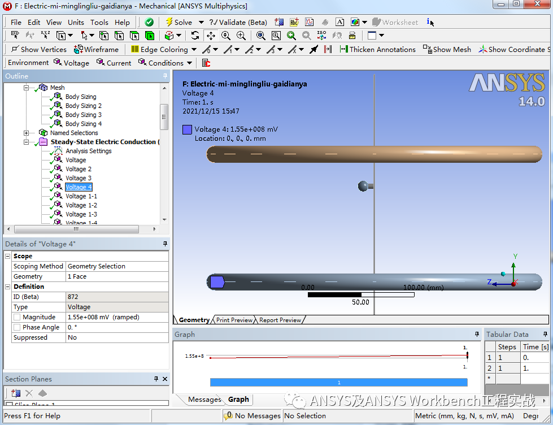Click the boxed letter A comment icon

(339, 22)
